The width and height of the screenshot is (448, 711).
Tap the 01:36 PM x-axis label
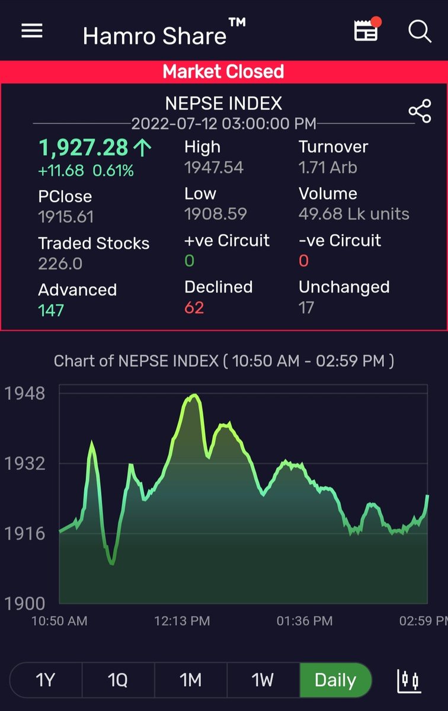tap(305, 621)
